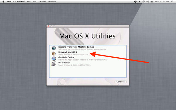Click the Bluetooth status icon

pyautogui.click(x=139, y=1)
